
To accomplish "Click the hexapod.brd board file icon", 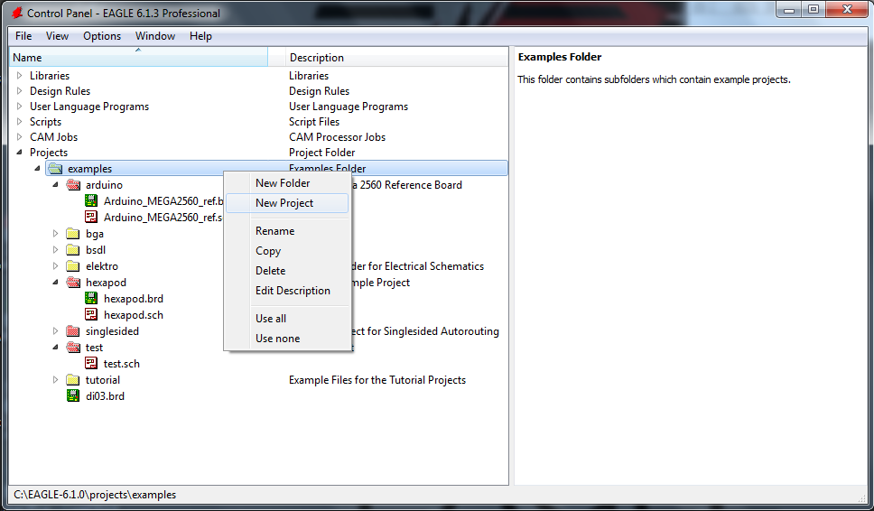I will pyautogui.click(x=91, y=299).
